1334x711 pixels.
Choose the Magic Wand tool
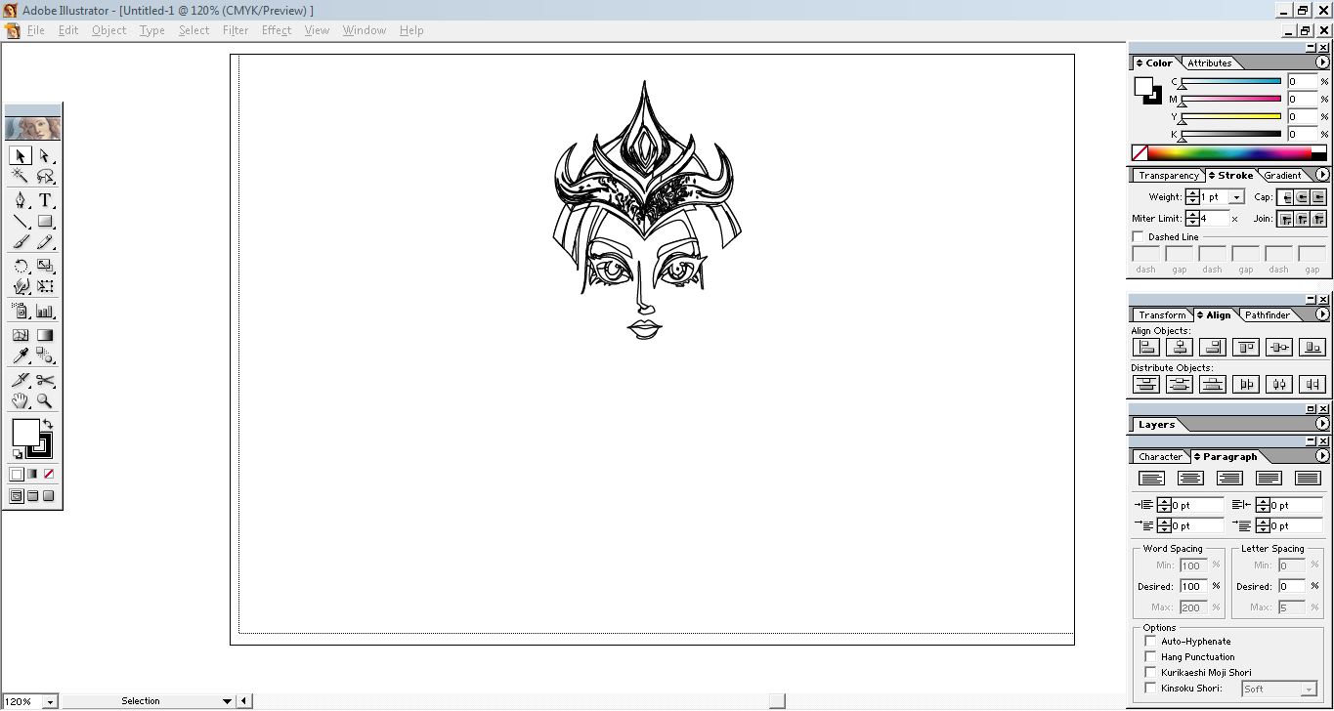tap(20, 177)
